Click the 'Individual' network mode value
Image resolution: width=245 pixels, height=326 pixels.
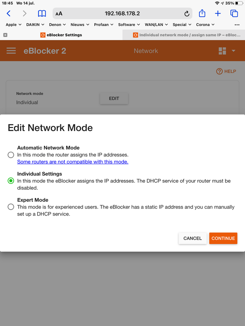[27, 102]
